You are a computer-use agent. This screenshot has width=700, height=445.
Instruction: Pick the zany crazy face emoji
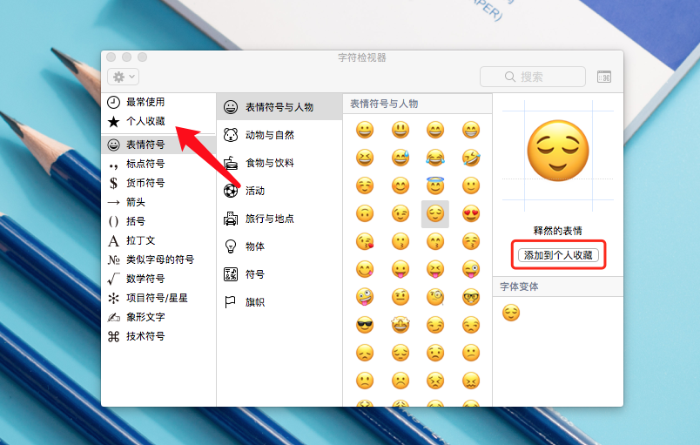pyautogui.click(x=365, y=297)
